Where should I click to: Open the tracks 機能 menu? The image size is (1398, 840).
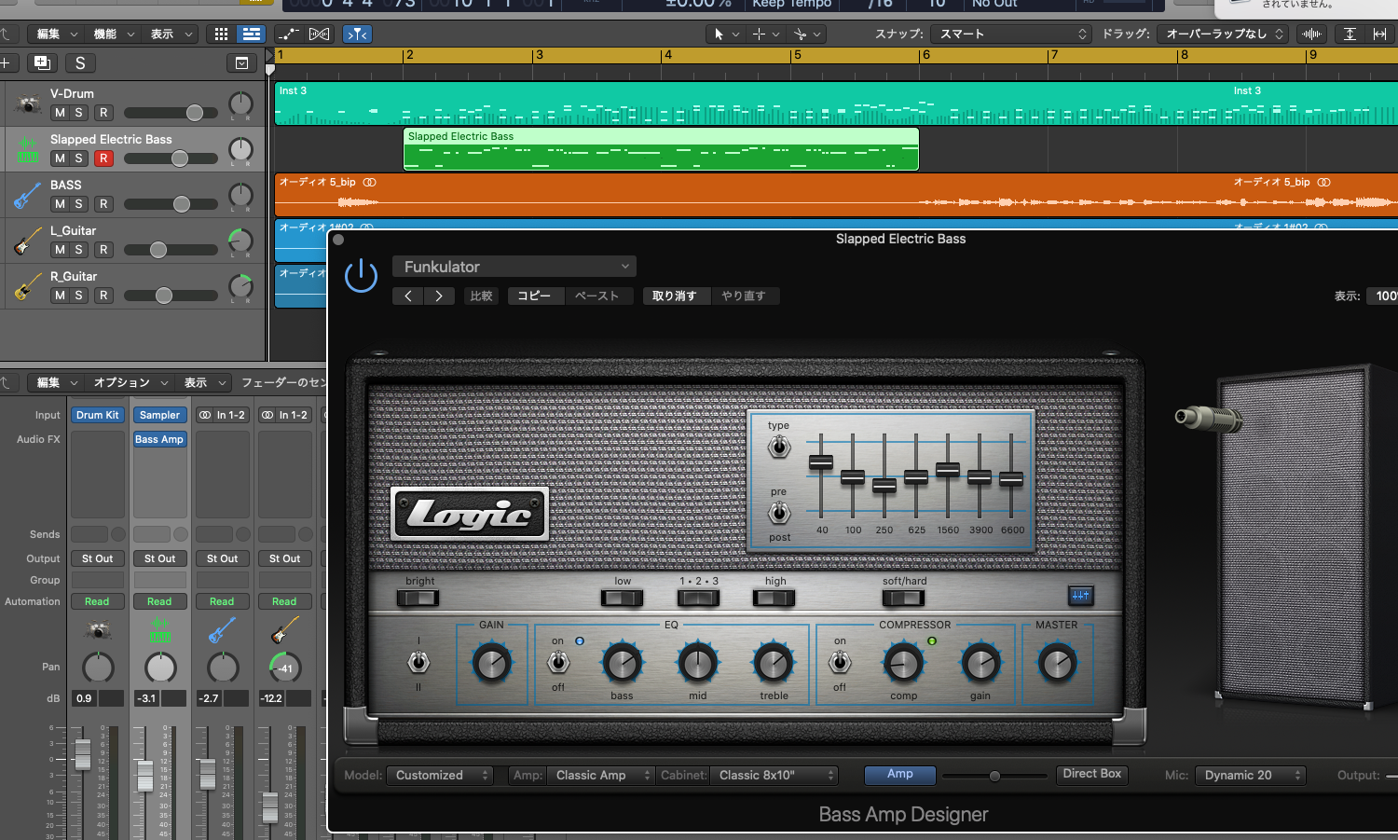coord(114,34)
